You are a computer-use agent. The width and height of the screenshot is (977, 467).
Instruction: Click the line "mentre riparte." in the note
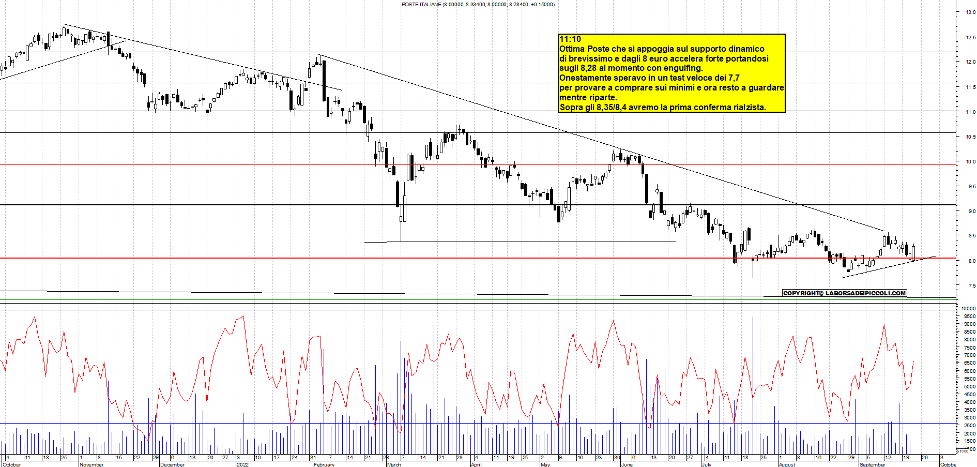coord(588,97)
